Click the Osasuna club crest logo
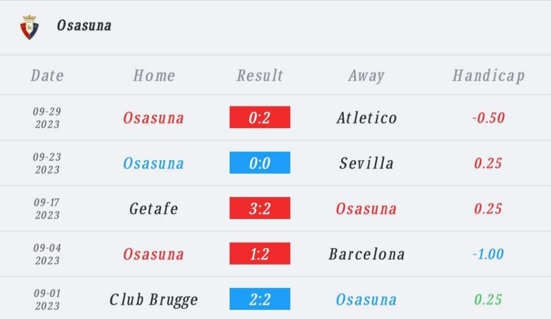 coord(30,27)
